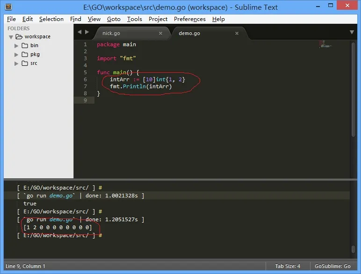Click the 'package main' code line

click(x=116, y=44)
